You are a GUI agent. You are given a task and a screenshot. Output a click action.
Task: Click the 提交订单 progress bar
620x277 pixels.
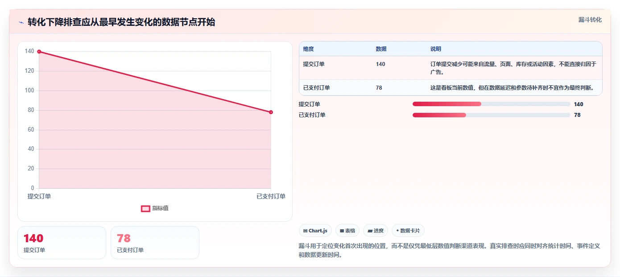pyautogui.click(x=491, y=104)
